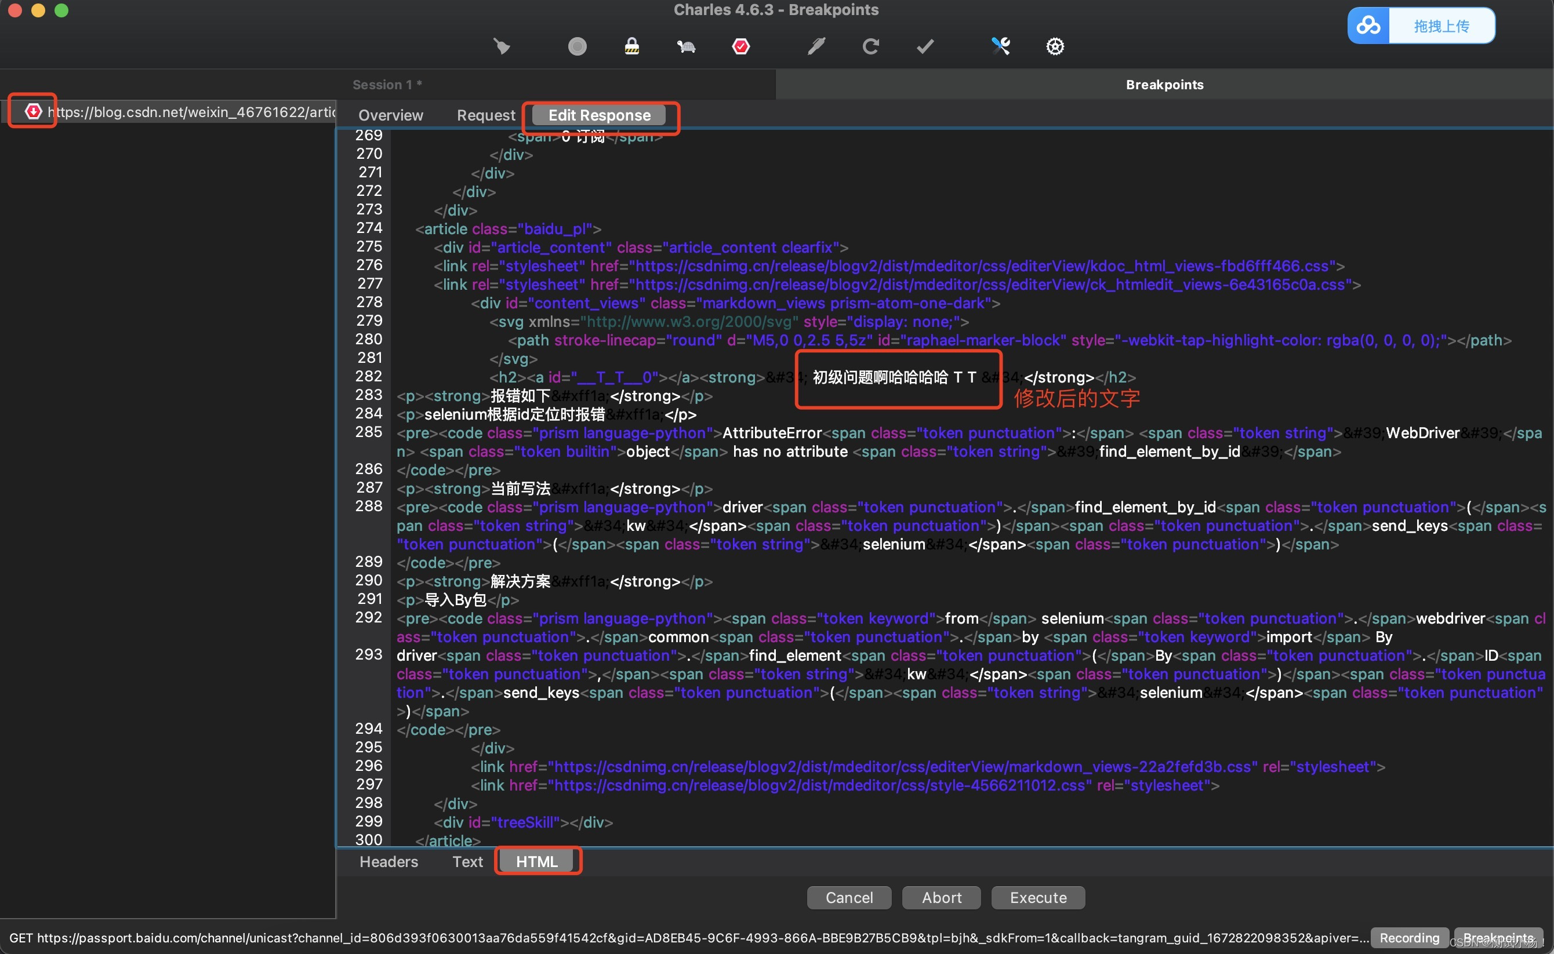Toggle the turtle Throttling icon
Screen dimensions: 1554x954
click(686, 46)
